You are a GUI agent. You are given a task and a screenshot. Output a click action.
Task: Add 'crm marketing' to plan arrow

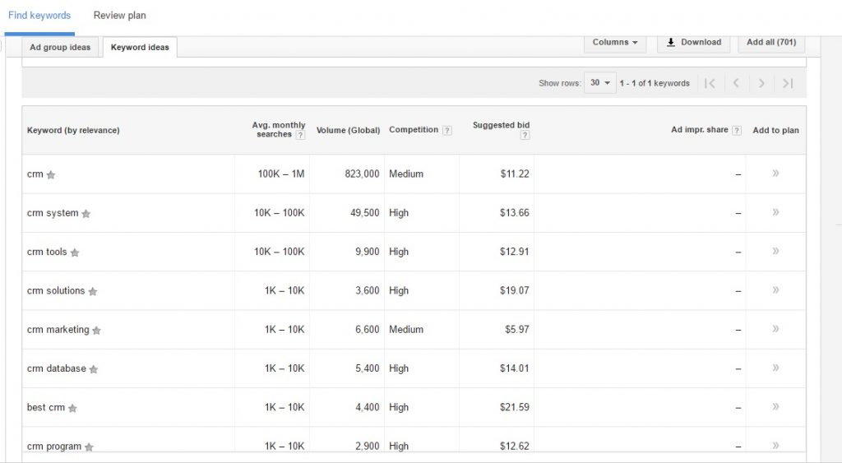click(775, 329)
